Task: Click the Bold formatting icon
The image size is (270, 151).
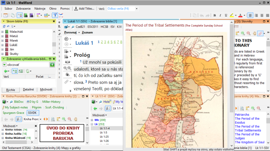Action: tap(215, 15)
